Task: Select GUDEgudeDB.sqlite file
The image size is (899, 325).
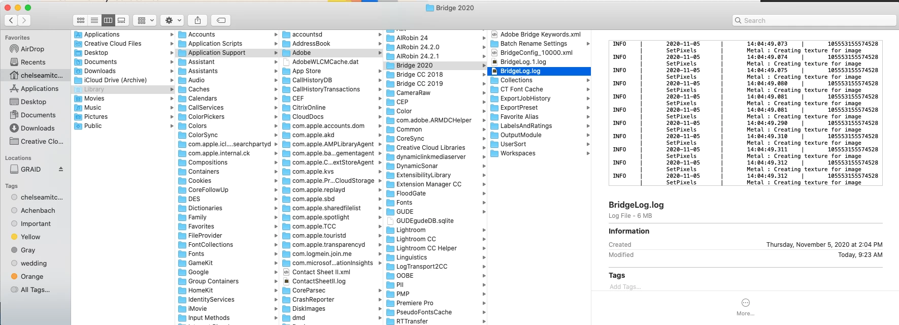Action: [436, 221]
